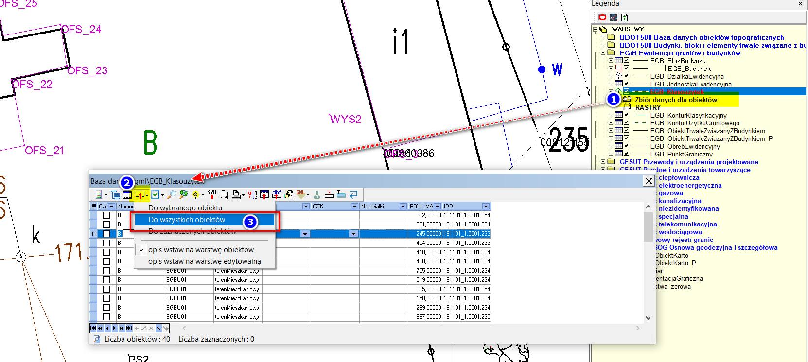Open the tree view icon in database toolbar
This screenshot has width=808, height=362.
coord(115,195)
